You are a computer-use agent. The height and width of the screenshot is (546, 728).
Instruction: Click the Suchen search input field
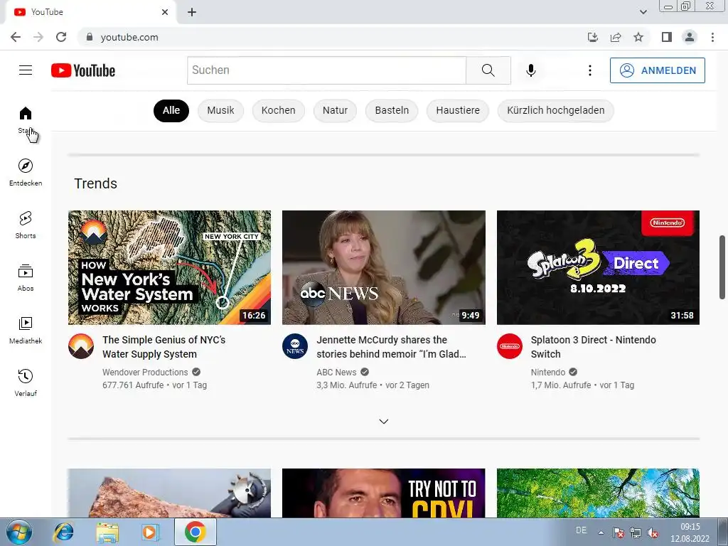click(326, 70)
